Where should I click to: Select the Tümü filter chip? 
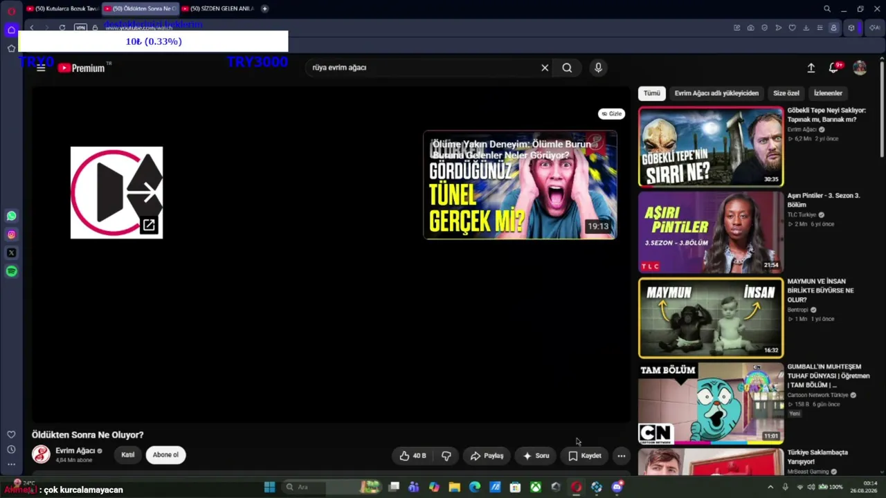[x=652, y=93]
